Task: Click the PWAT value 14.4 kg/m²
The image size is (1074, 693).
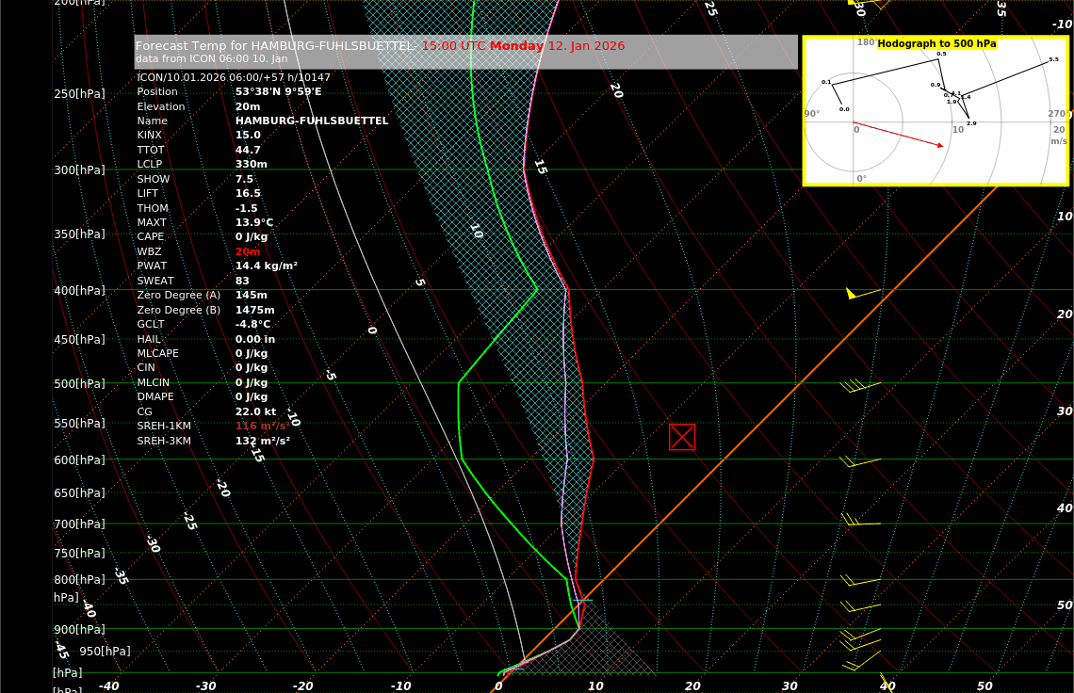Action: (x=266, y=266)
